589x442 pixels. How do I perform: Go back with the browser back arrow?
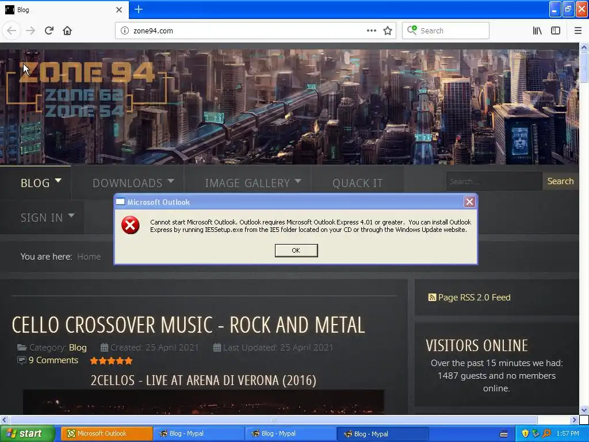pyautogui.click(x=12, y=31)
